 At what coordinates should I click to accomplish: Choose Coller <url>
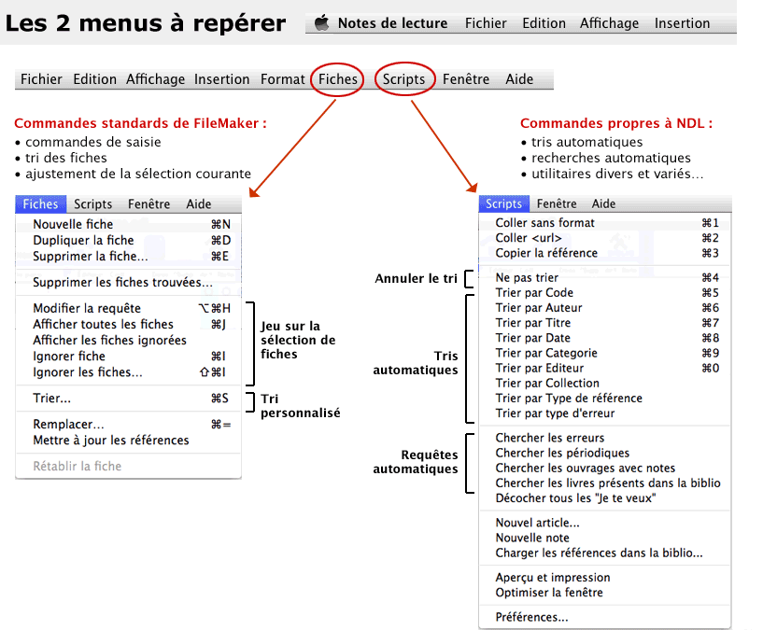coord(605,238)
